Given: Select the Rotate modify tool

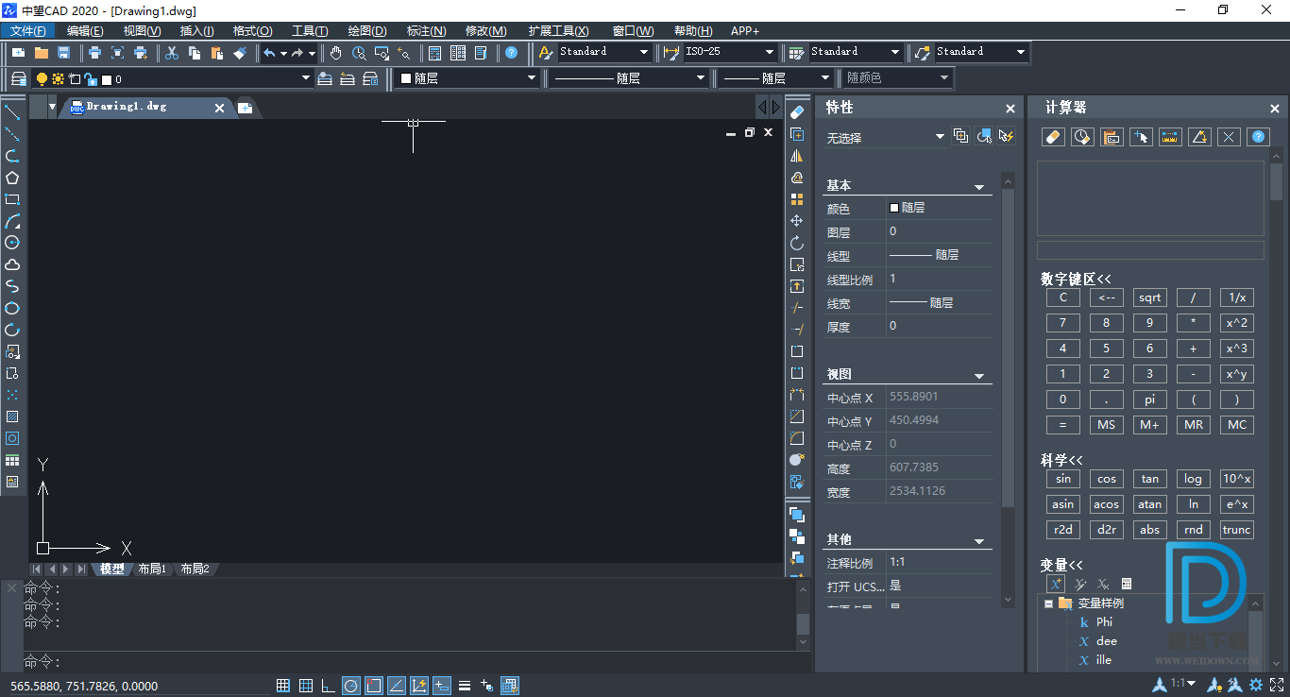Looking at the screenshot, I should pyautogui.click(x=797, y=243).
